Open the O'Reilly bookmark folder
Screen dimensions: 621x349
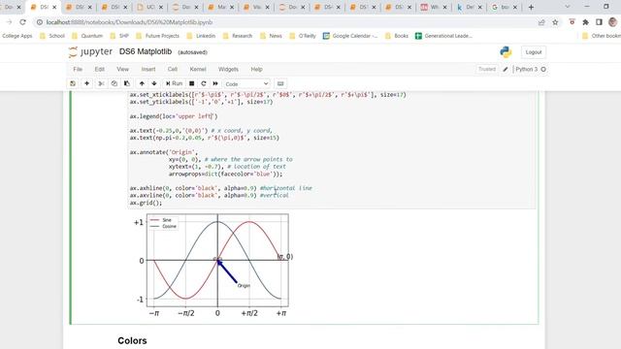303,36
